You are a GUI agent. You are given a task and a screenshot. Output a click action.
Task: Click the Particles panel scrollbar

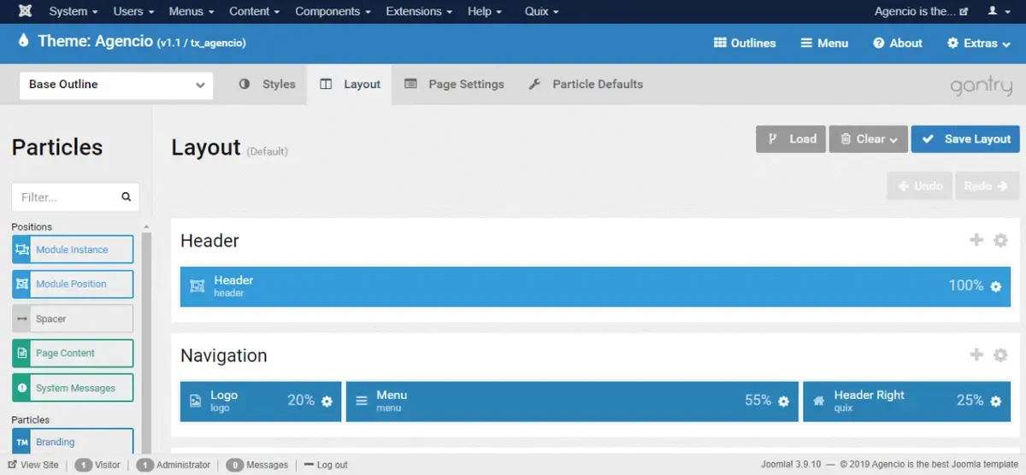pos(146,342)
